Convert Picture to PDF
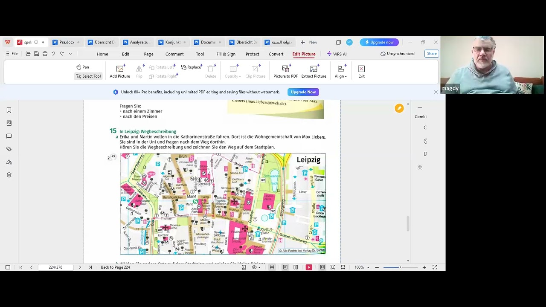Viewport: 546px width, 307px height. [x=286, y=71]
